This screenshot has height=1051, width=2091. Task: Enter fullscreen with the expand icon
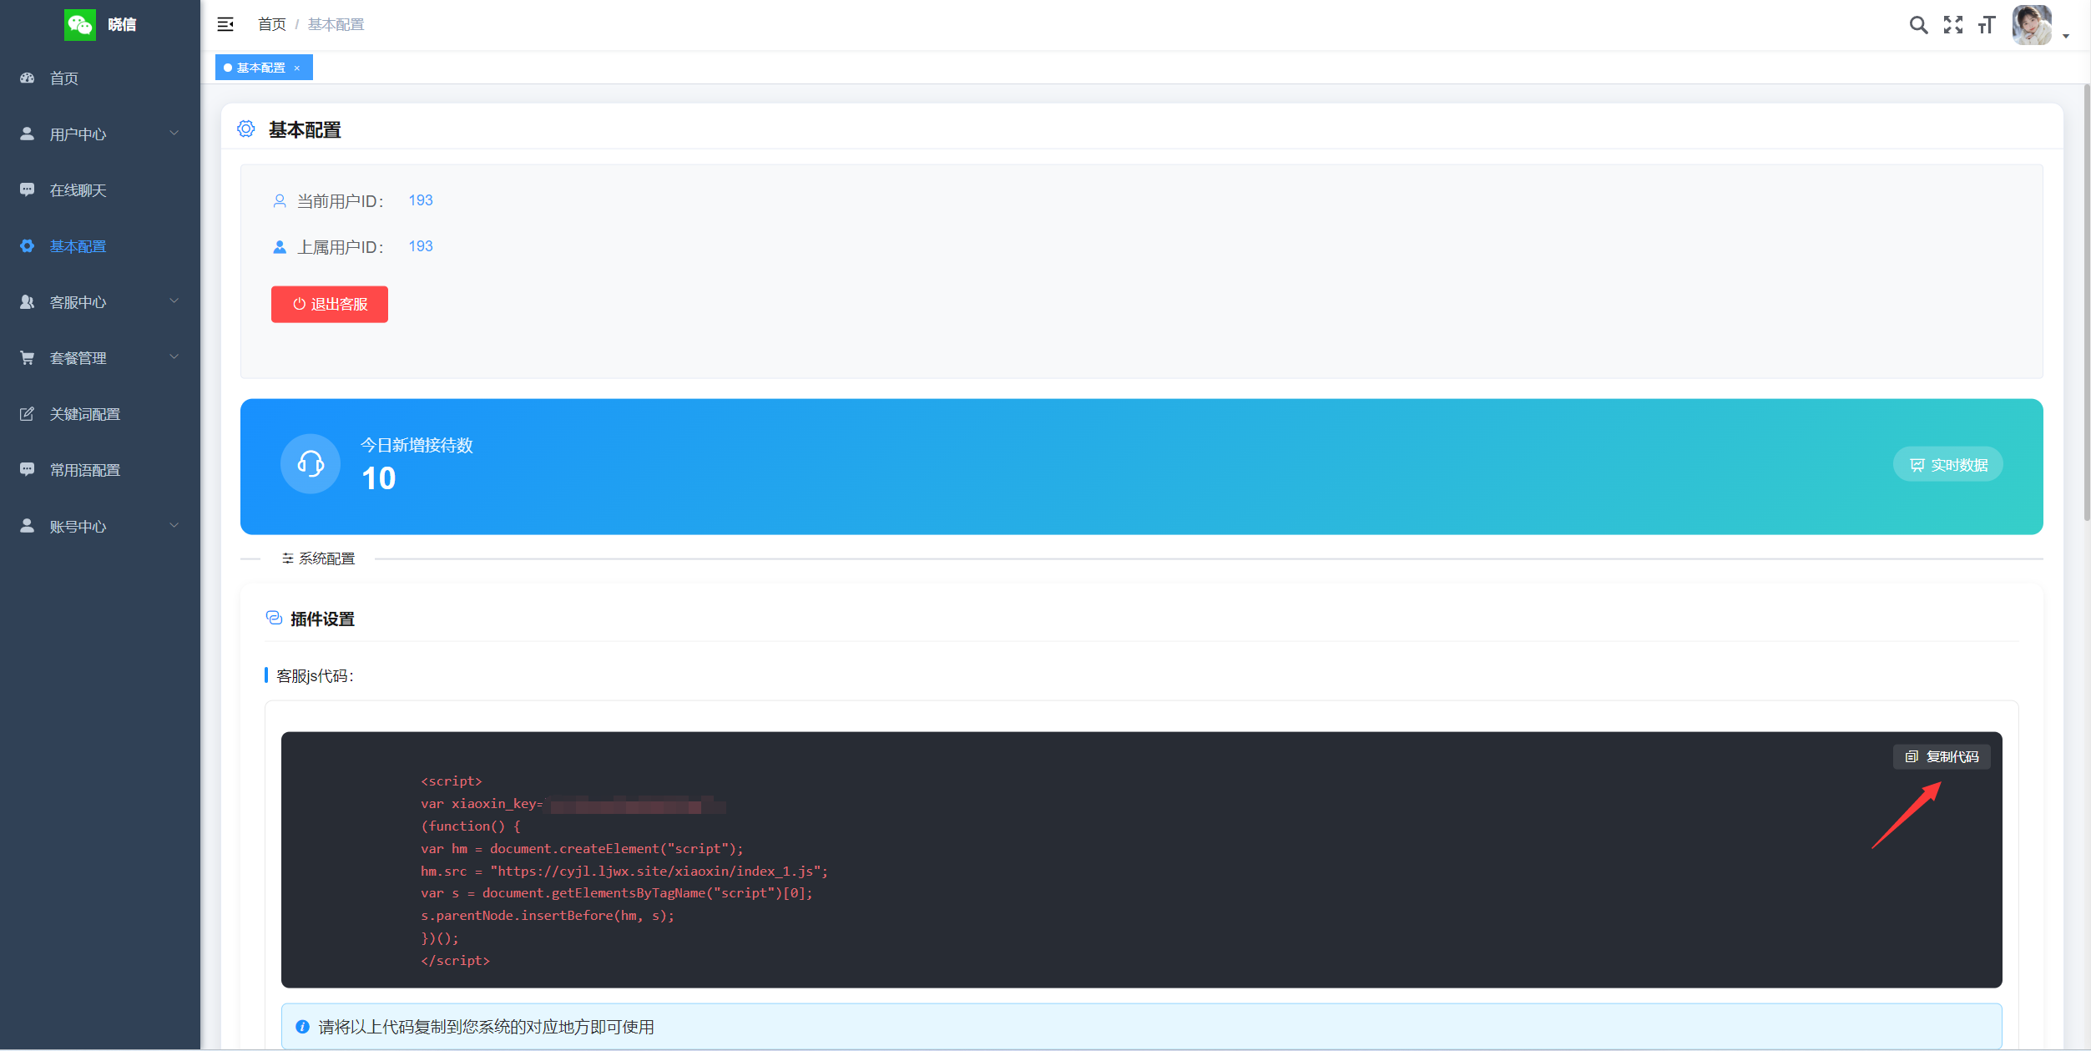point(1953,25)
